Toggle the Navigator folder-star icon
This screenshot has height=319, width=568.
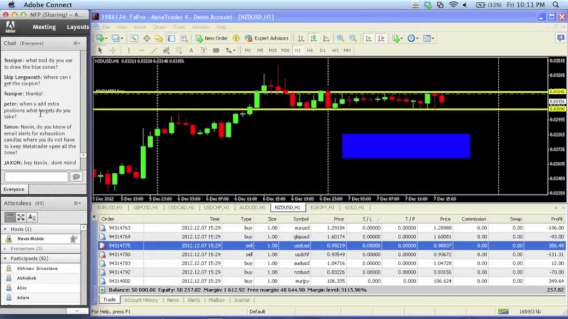pyautogui.click(x=159, y=38)
